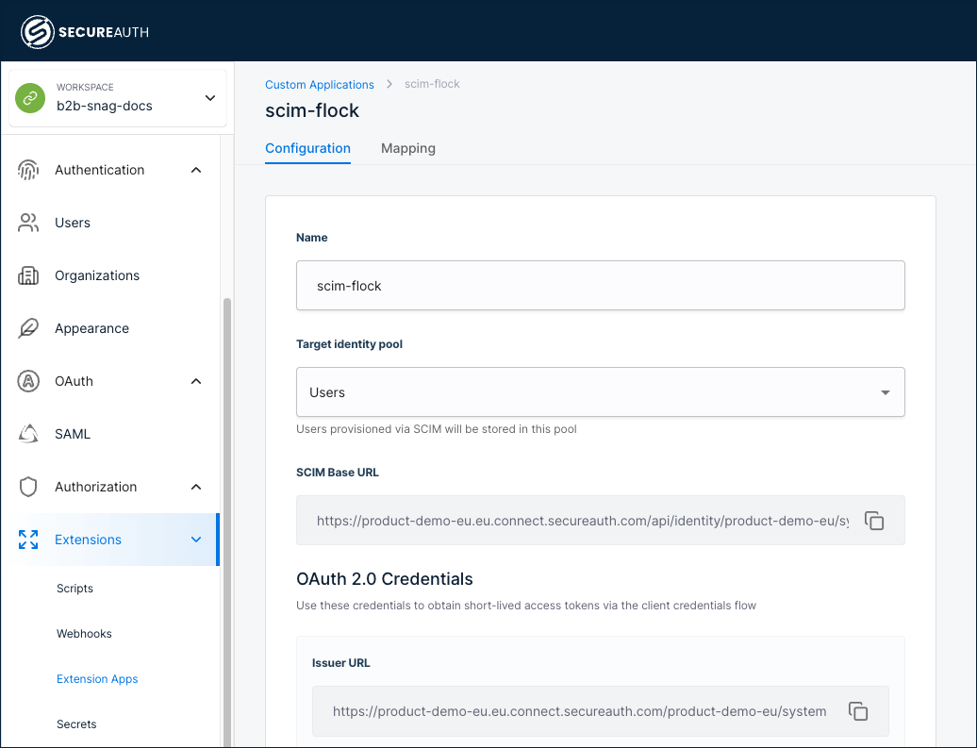977x748 pixels.
Task: Follow the Custom Applications breadcrumb link
Action: click(320, 84)
